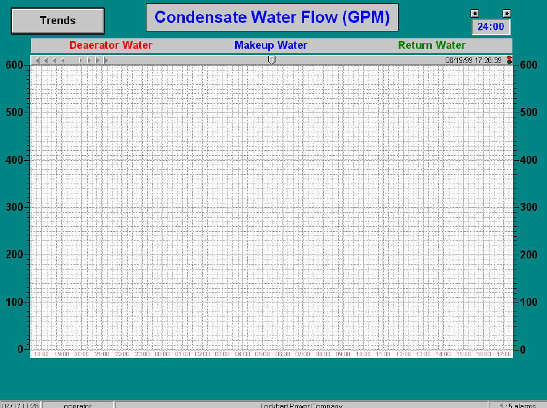Click the largest rewind arrow on trend scrollbar
Viewport: 547px width, 408px height.
coord(37,61)
